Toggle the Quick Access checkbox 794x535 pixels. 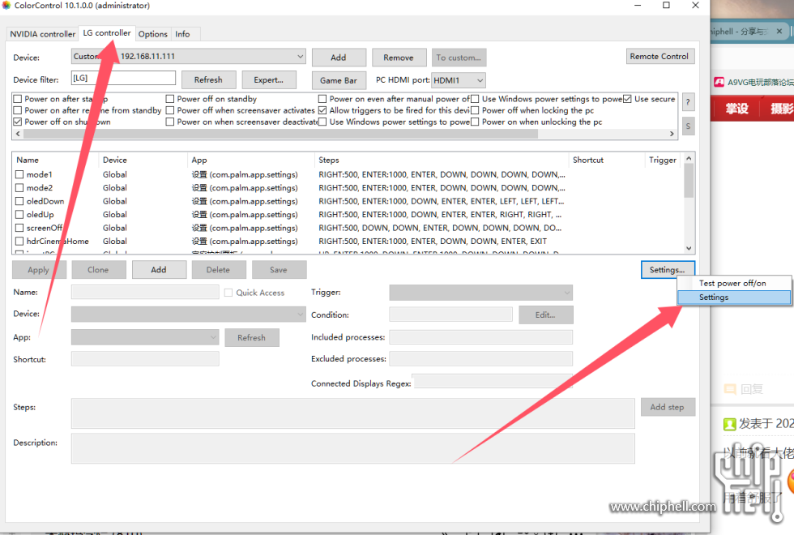(x=228, y=293)
